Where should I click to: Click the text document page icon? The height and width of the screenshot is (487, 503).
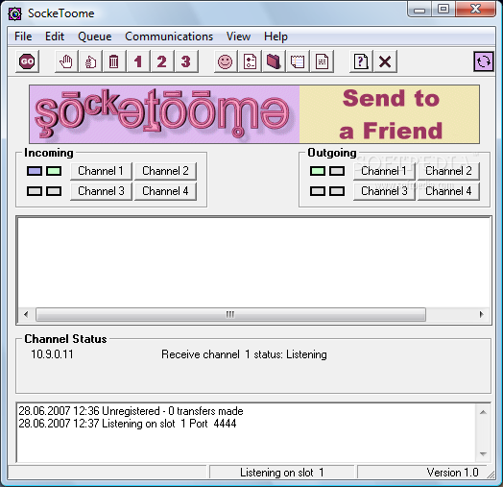pyautogui.click(x=322, y=61)
